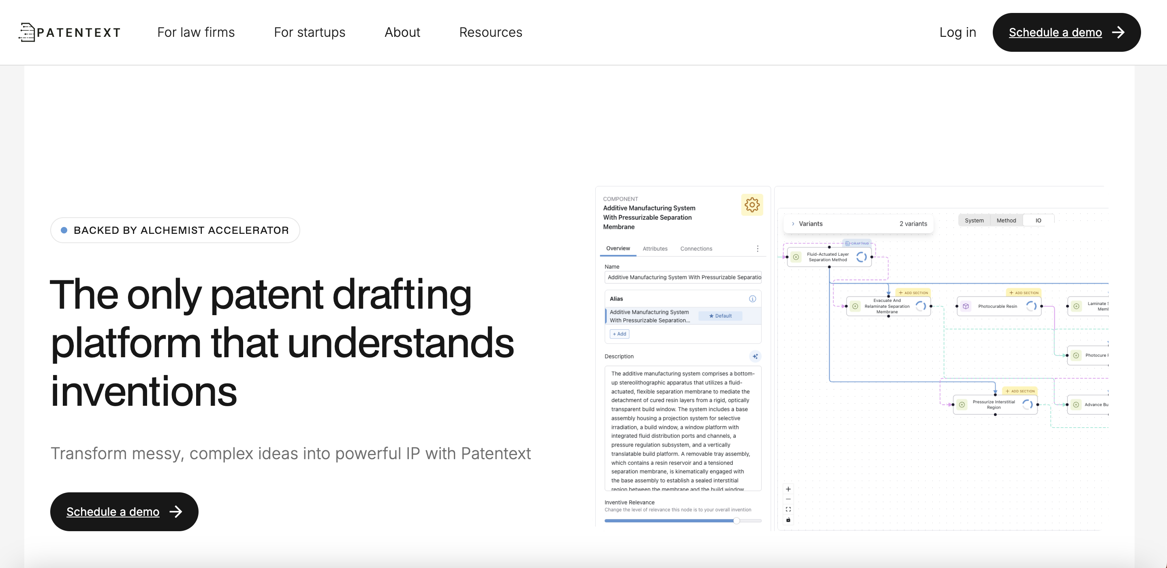Click Add Section above Photocurable Resin

(x=1024, y=292)
